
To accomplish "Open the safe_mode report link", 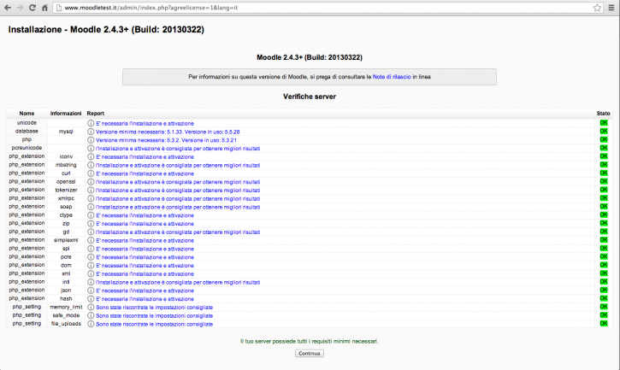I will point(154,315).
